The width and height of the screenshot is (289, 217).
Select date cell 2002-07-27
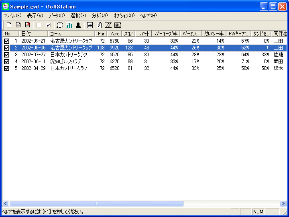[x=33, y=55]
